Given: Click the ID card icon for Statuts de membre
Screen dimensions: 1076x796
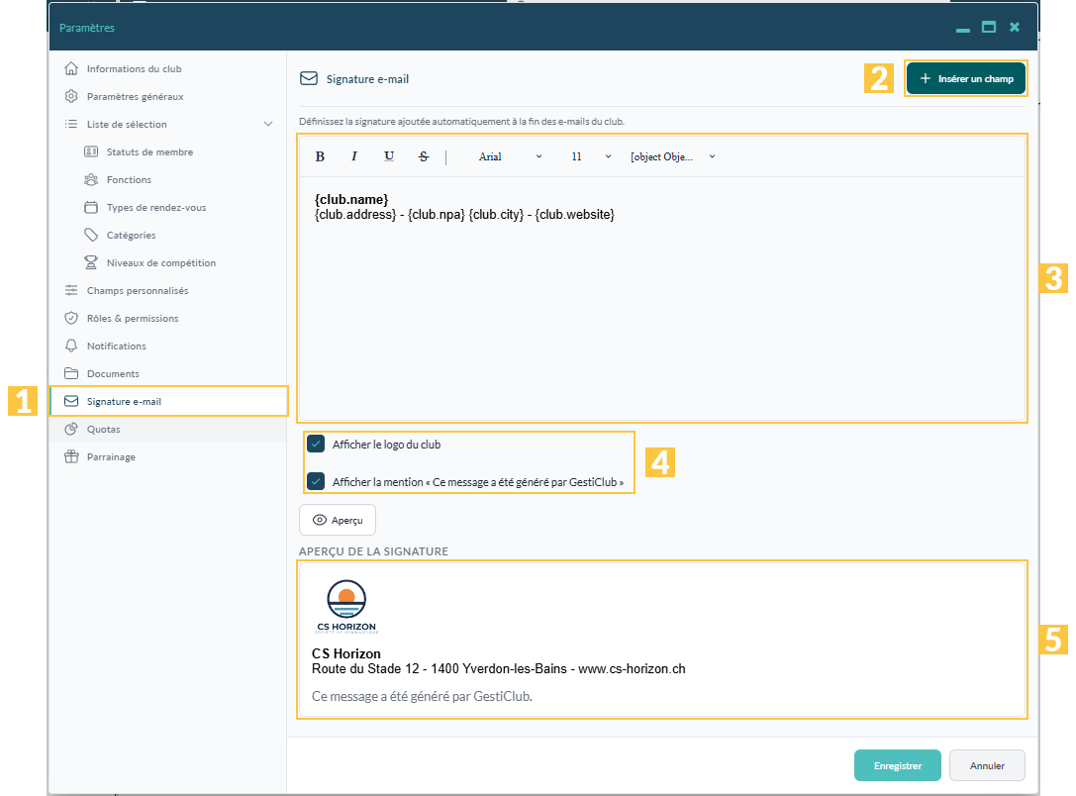Looking at the screenshot, I should (x=91, y=151).
